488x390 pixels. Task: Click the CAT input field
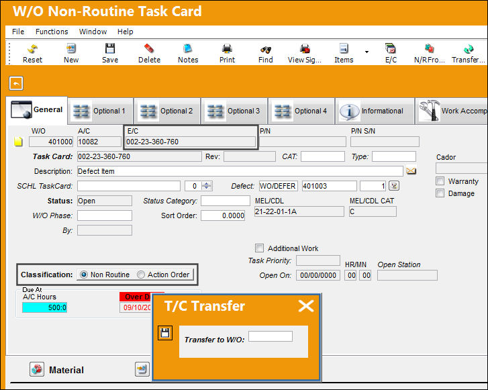(323, 156)
